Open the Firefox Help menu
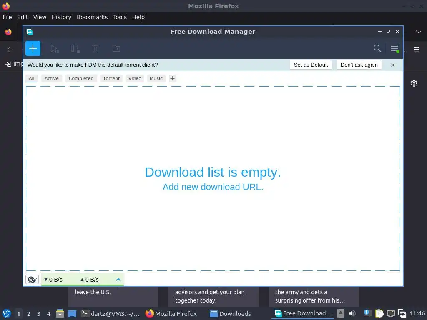The image size is (427, 320). click(138, 17)
